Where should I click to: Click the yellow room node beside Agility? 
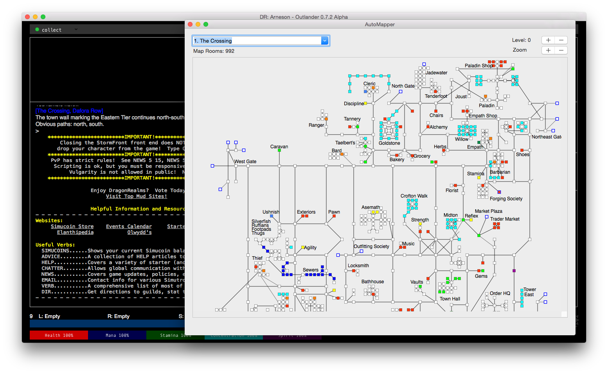click(x=303, y=247)
